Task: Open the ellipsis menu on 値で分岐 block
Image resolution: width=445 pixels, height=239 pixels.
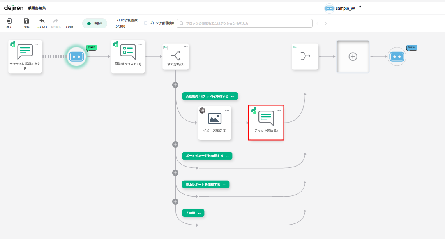Action: click(185, 47)
